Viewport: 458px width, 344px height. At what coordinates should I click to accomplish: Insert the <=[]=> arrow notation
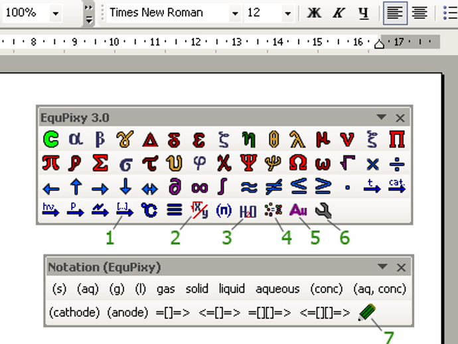(x=219, y=312)
